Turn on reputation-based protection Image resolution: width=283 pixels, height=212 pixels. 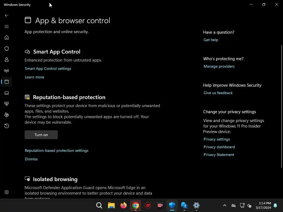pos(41,135)
